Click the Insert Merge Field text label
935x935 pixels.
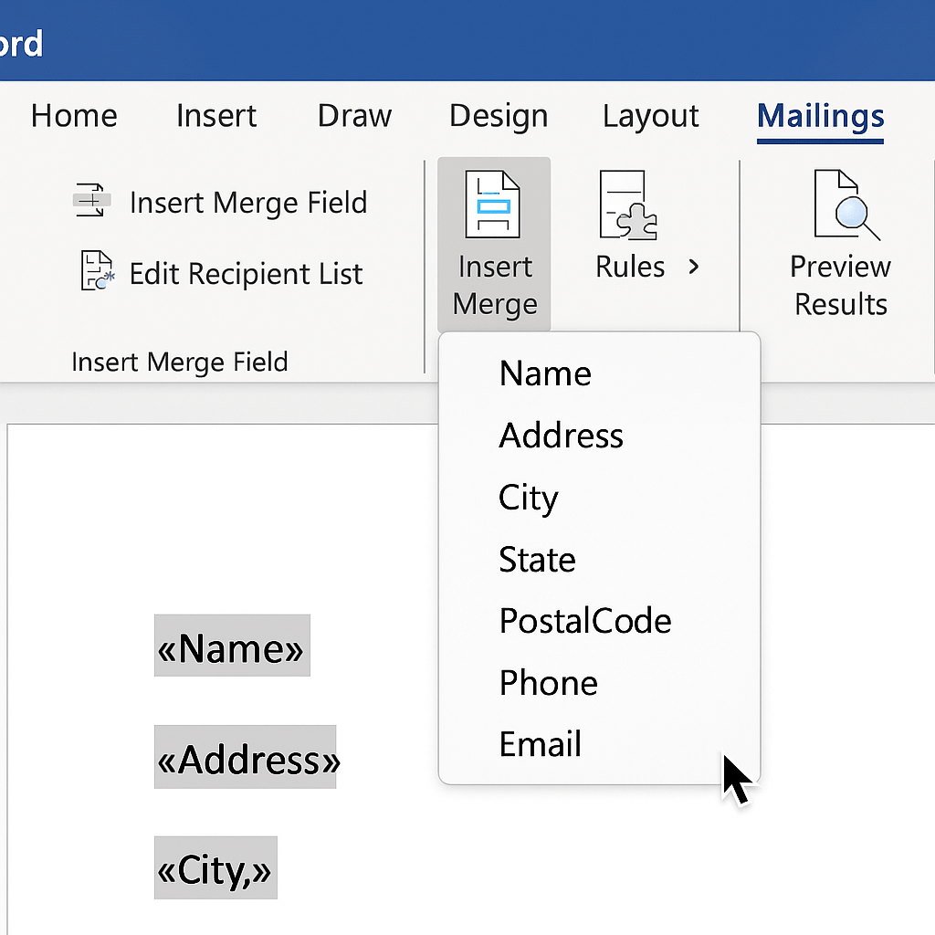(x=248, y=203)
